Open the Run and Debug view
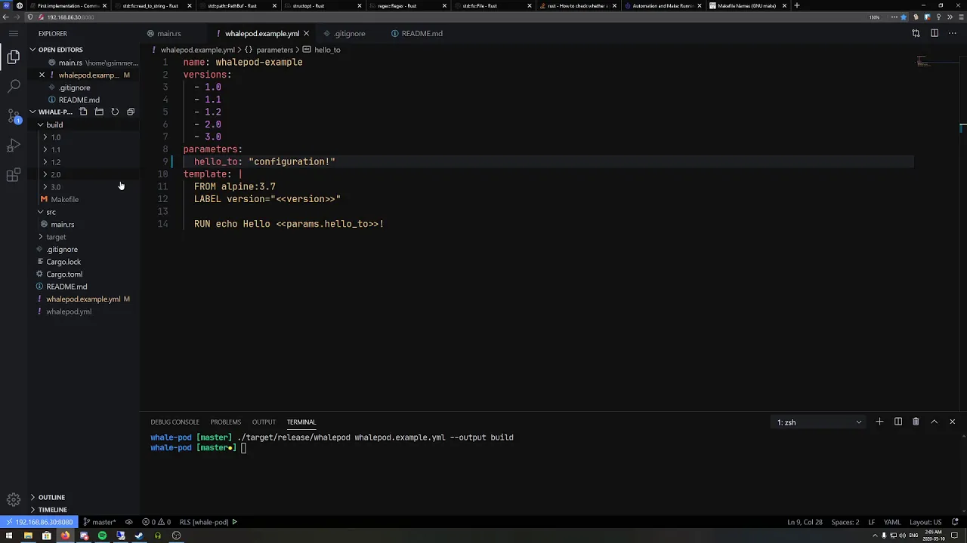Screen dimensions: 967x543 coord(14,146)
